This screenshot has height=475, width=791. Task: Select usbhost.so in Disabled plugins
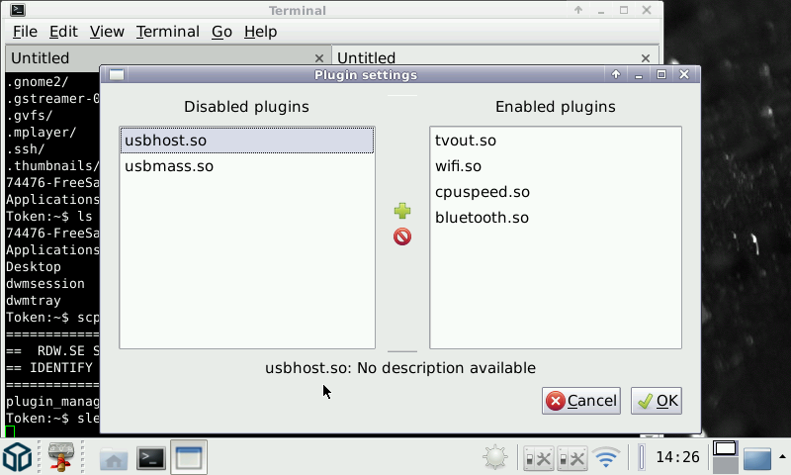[166, 141]
